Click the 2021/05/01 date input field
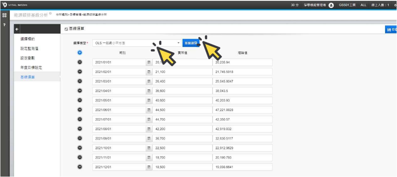The image size is (397, 177). 119,100
